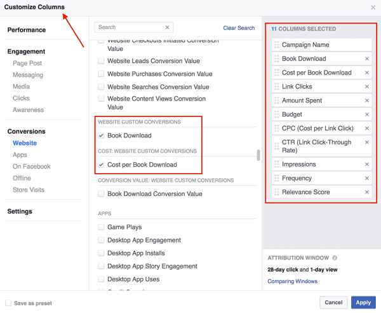
Task: Clear the search field with the X
Action: tap(167, 27)
